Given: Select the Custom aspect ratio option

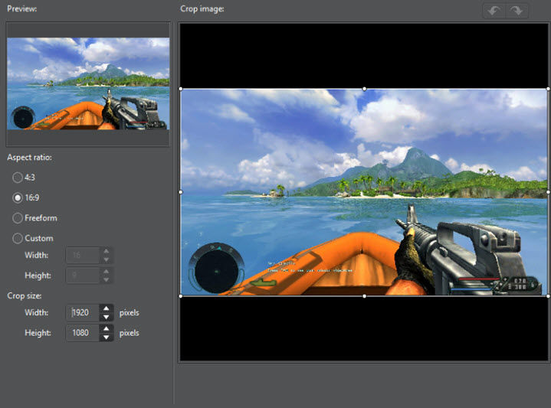Looking at the screenshot, I should pos(18,239).
